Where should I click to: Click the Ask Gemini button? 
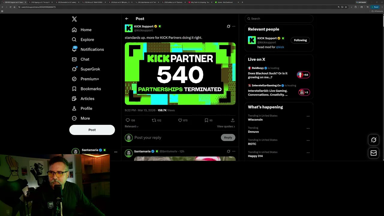coord(361,2)
